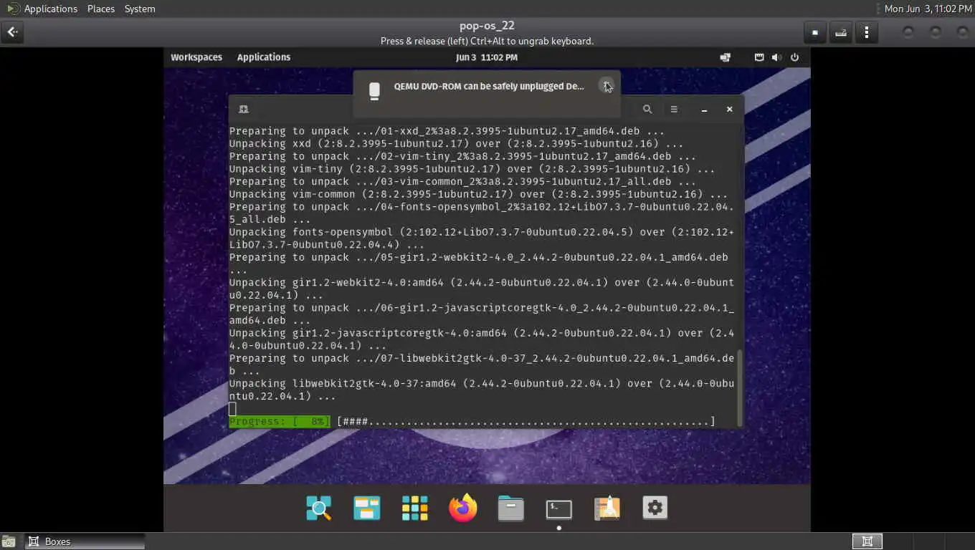Click the terminal search magnifier icon
This screenshot has width=975, height=550.
tap(647, 110)
